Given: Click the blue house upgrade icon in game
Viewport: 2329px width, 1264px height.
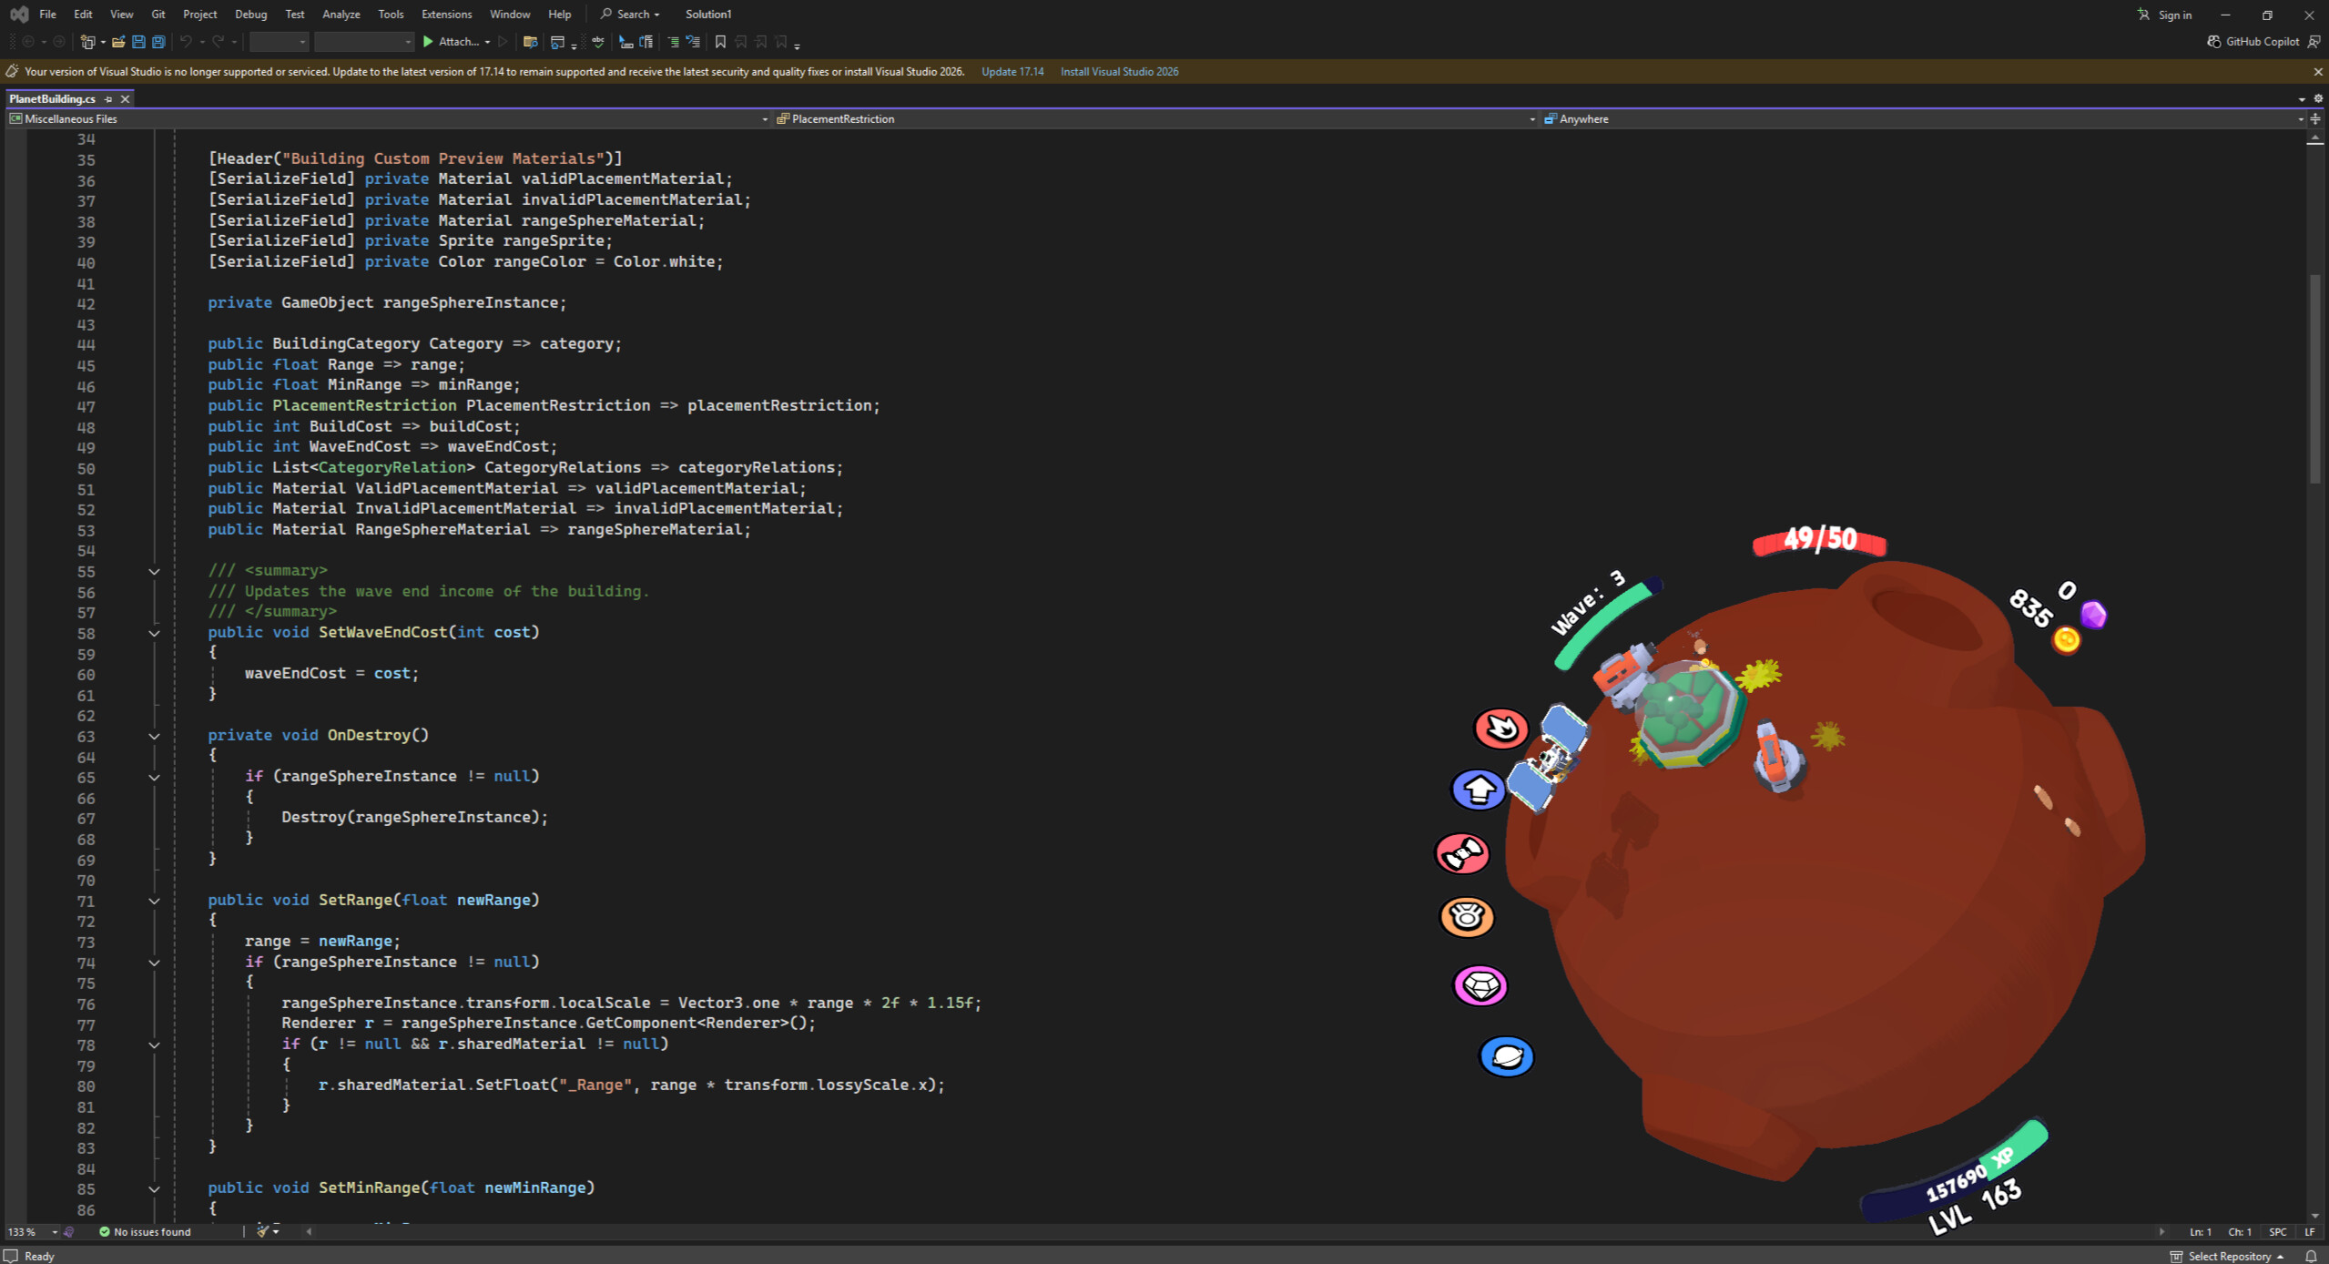Looking at the screenshot, I should point(1478,790).
